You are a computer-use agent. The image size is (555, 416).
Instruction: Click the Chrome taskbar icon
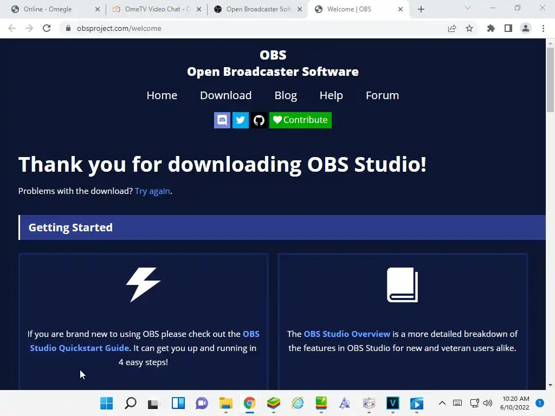[x=249, y=403]
